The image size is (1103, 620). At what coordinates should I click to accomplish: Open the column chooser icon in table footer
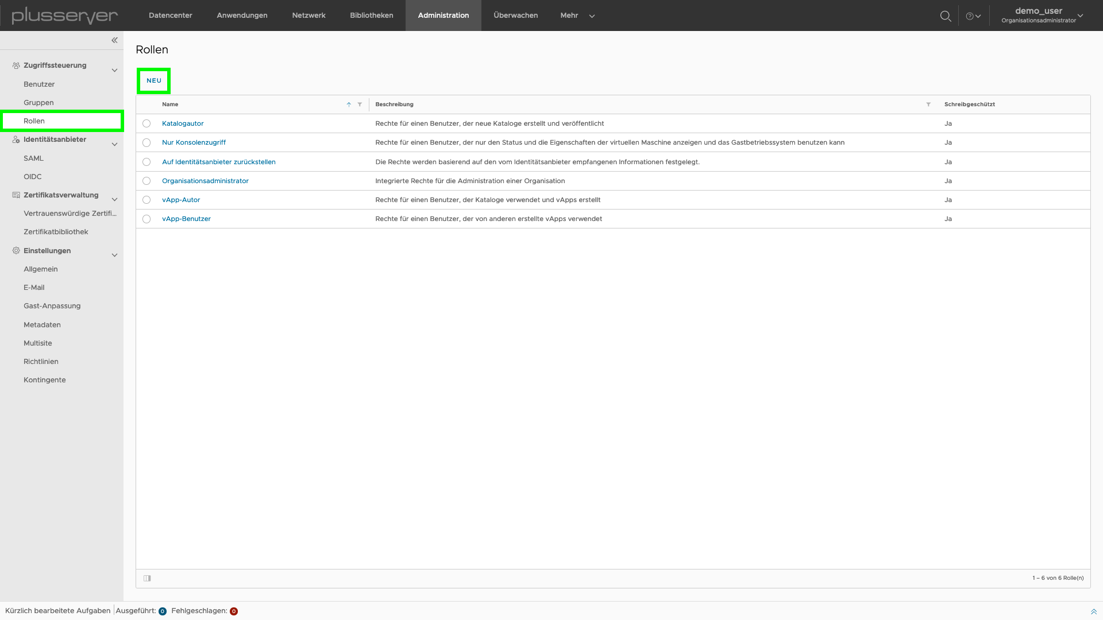point(147,578)
